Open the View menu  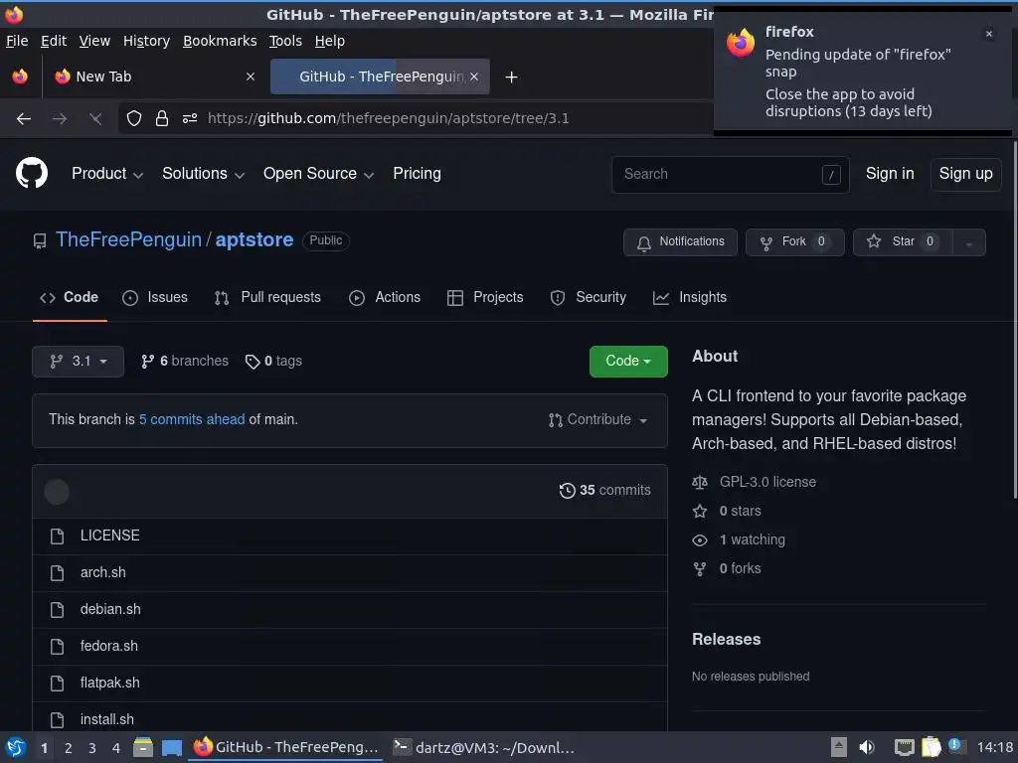click(94, 41)
